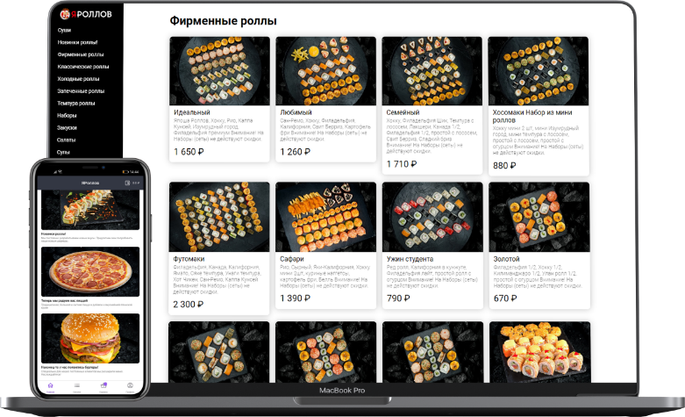Image resolution: width=685 pixels, height=417 pixels.
Task: Open the Идеальный set product photo
Action: [x=219, y=71]
